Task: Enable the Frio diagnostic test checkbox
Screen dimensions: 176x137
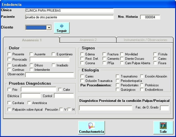Action: (x=9, y=89)
